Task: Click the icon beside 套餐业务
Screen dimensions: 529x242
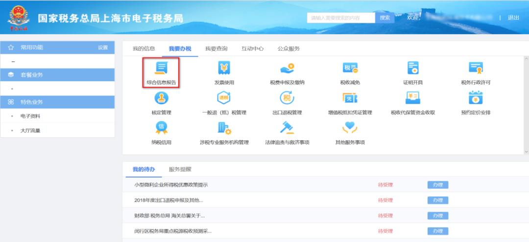Action: point(11,75)
